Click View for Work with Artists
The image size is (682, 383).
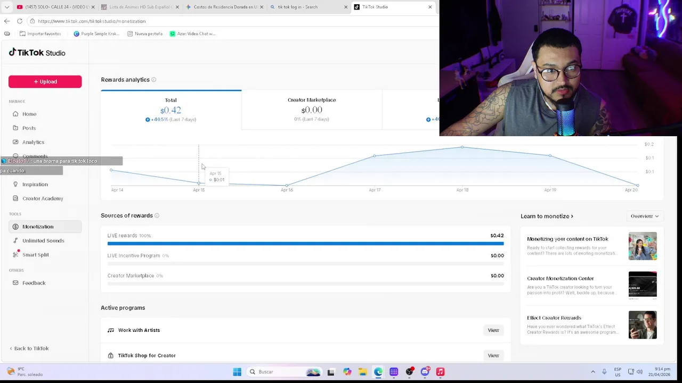tap(493, 330)
